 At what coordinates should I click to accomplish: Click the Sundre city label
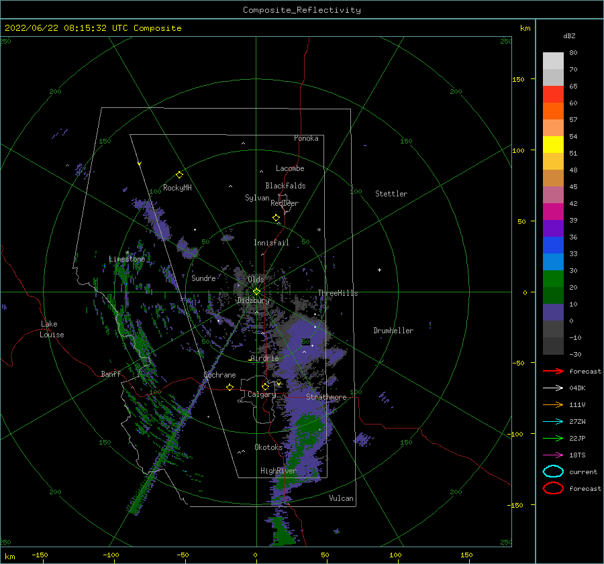tap(204, 278)
